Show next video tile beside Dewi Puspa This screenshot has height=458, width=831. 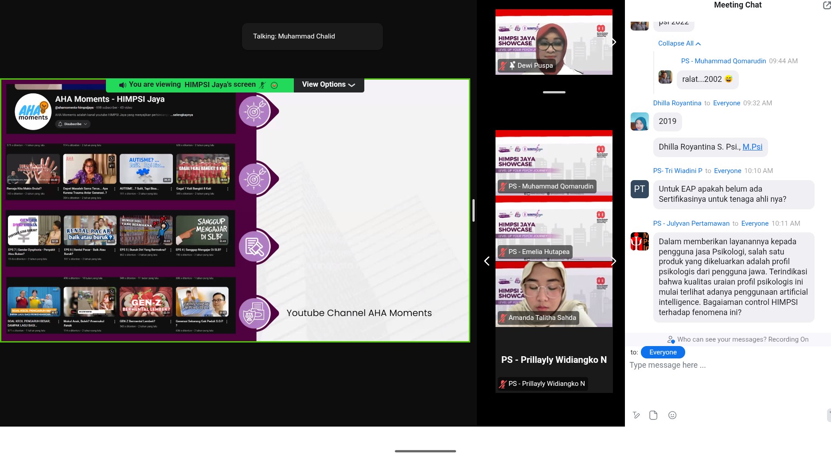(x=614, y=42)
